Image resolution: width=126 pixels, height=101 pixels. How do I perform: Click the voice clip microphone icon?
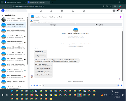31,85
